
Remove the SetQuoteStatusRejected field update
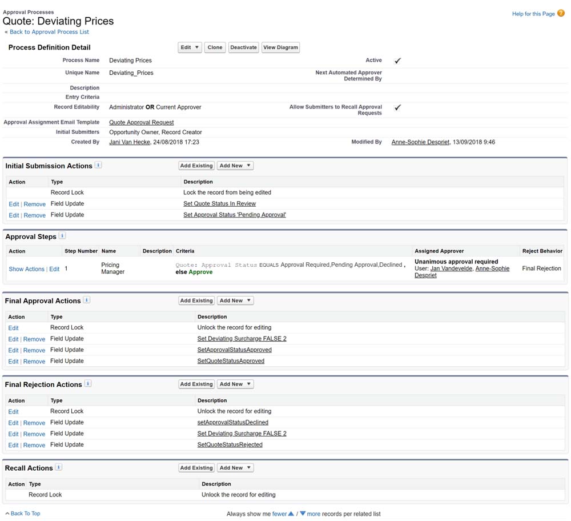[34, 445]
